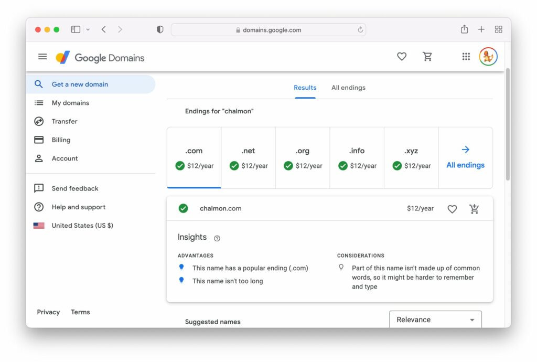Select Get a new domain
This screenshot has height=362, width=537.
91,84
